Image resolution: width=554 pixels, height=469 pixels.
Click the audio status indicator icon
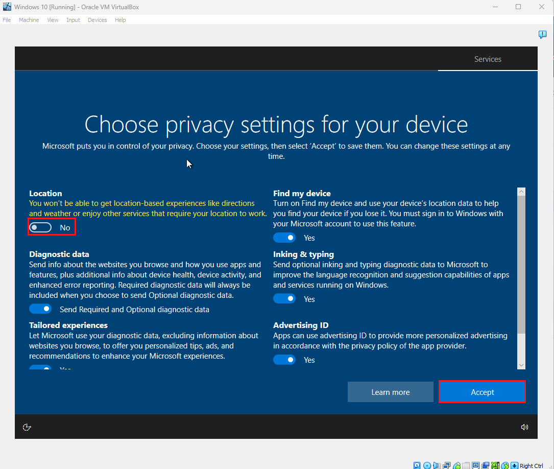coord(437,465)
